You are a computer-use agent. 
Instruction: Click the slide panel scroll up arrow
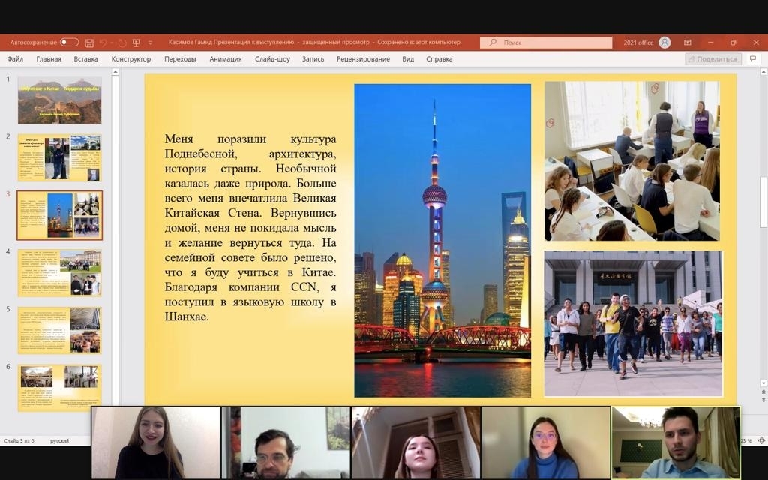pyautogui.click(x=115, y=73)
